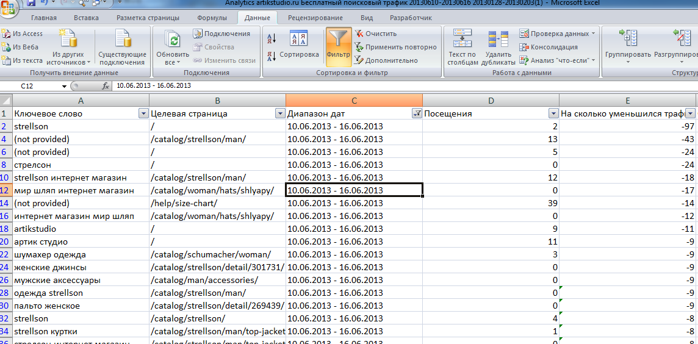Switch to Вставка ribbon tab
This screenshot has width=698, height=344.
click(x=87, y=18)
